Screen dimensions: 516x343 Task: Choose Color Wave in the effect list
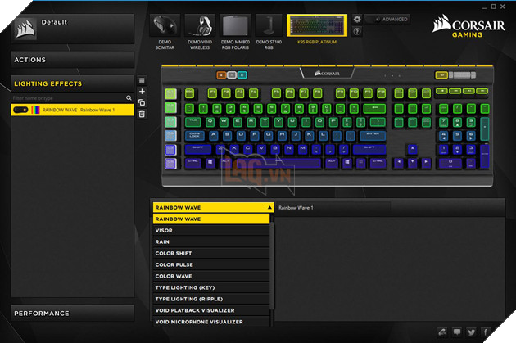[x=211, y=276]
